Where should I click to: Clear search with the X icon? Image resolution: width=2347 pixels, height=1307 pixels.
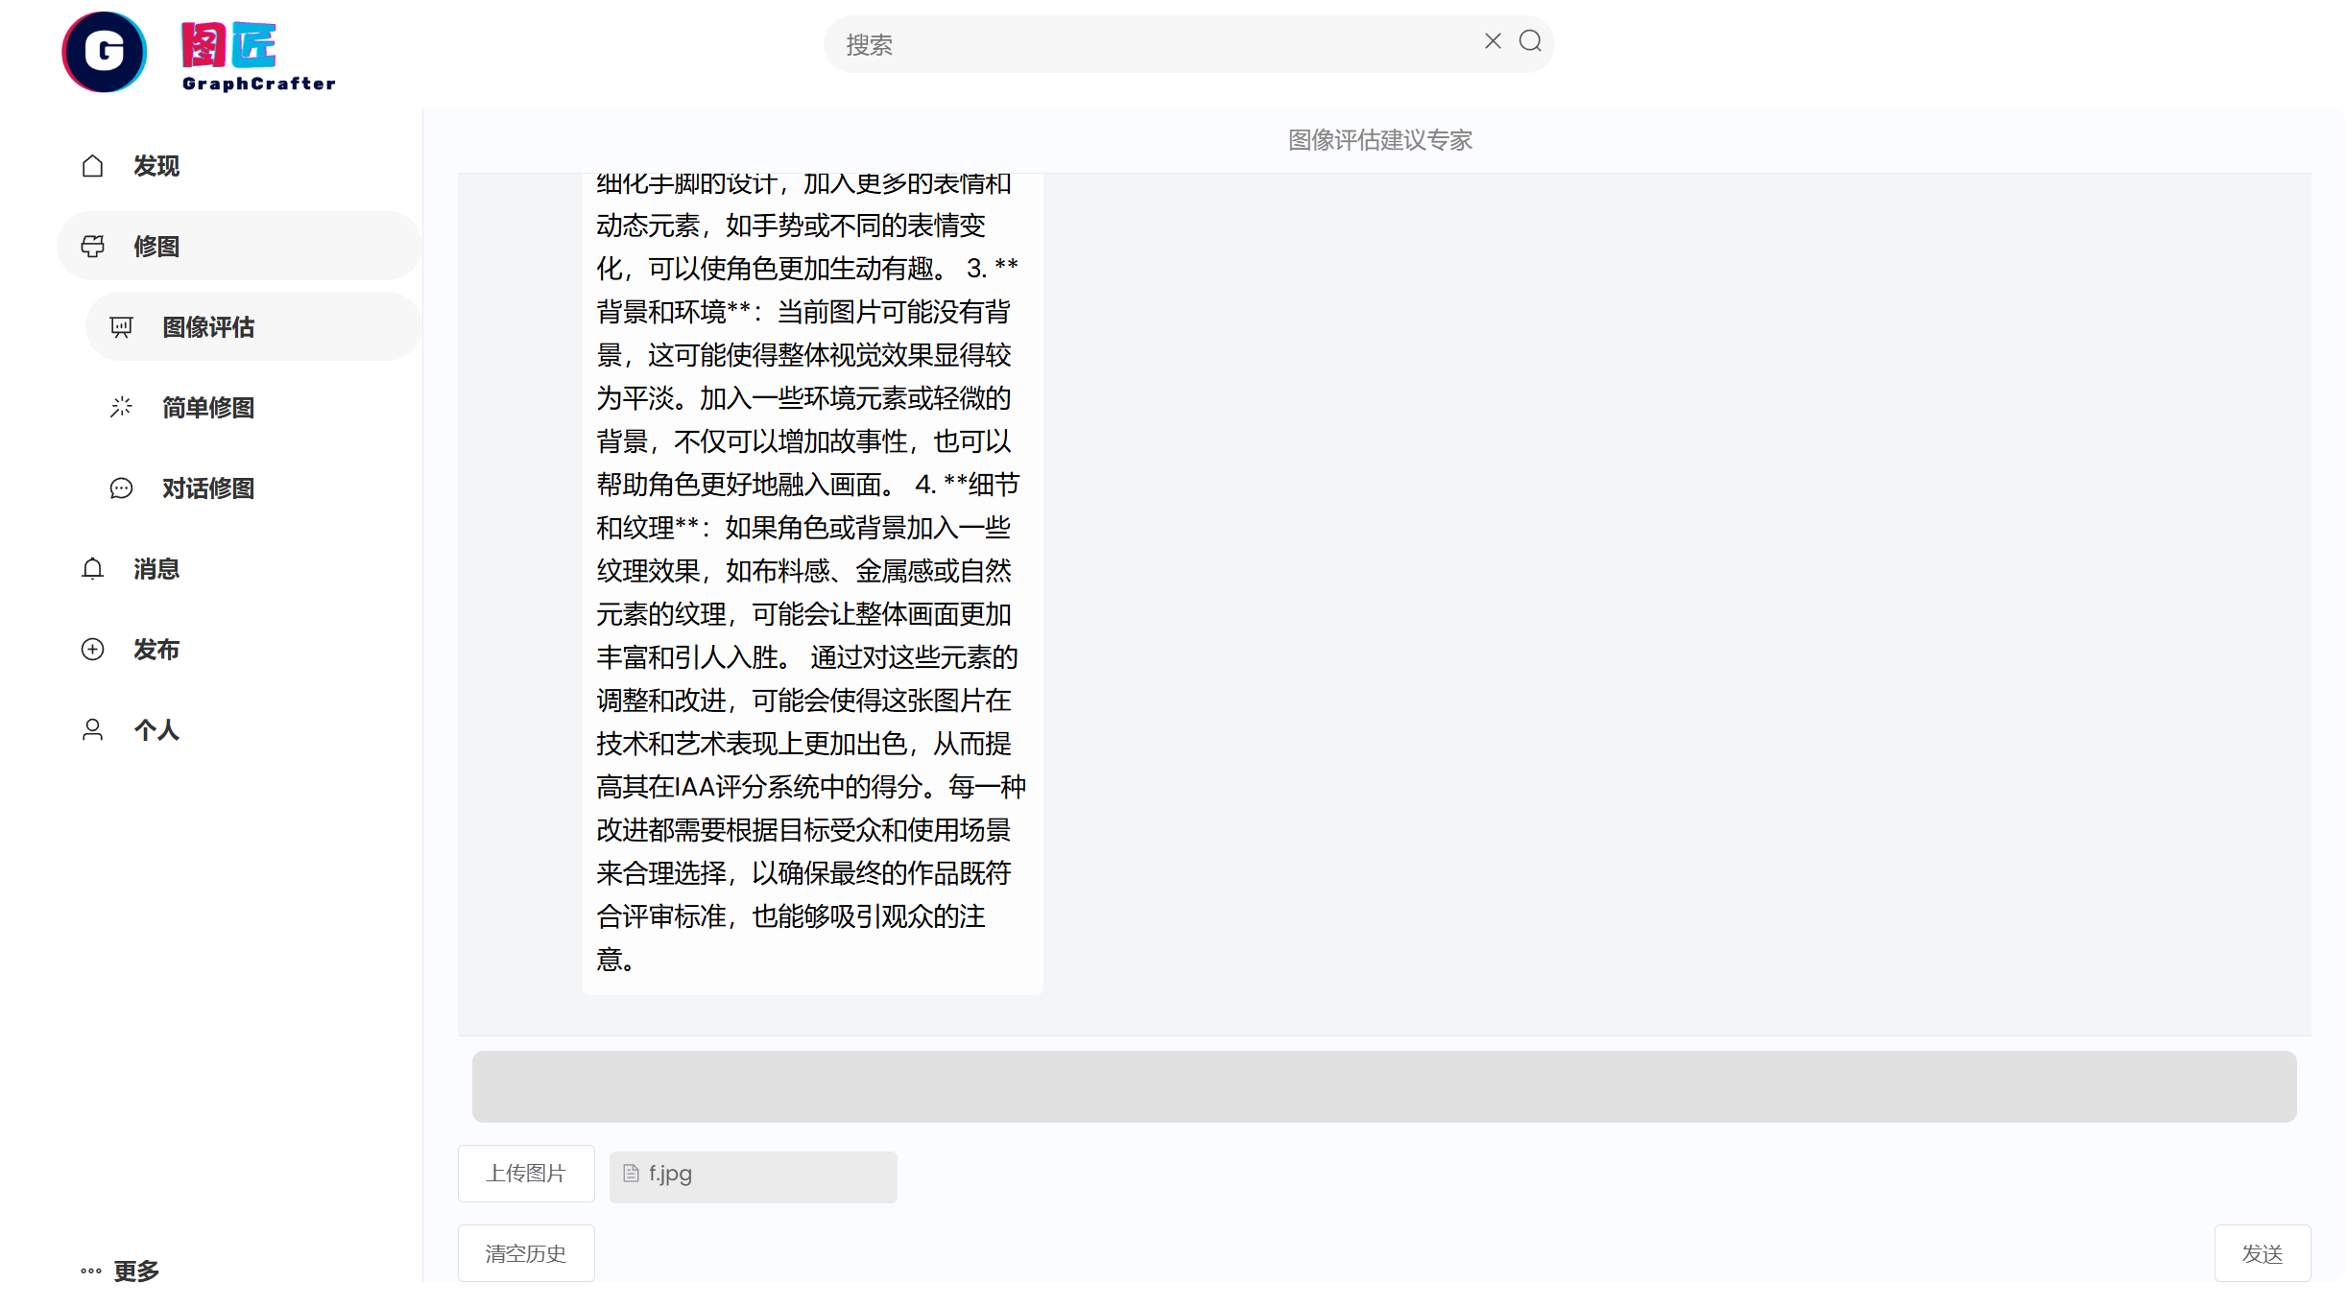point(1493,41)
